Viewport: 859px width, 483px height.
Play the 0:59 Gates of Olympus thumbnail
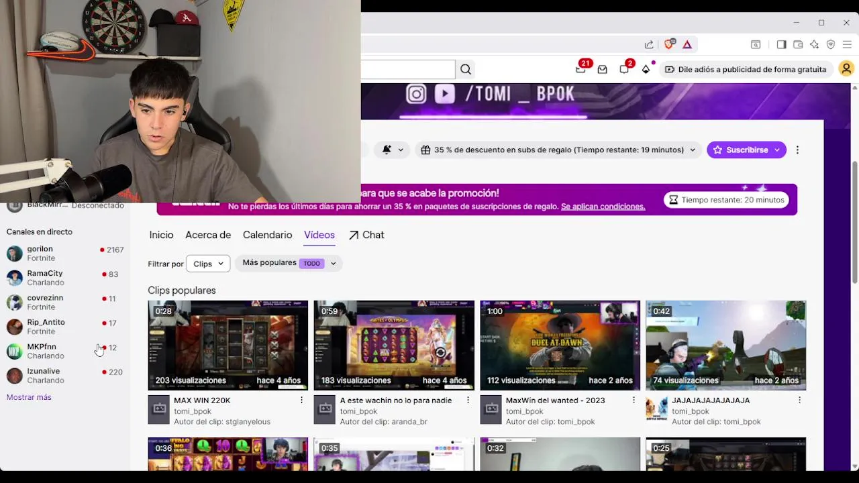(x=394, y=345)
